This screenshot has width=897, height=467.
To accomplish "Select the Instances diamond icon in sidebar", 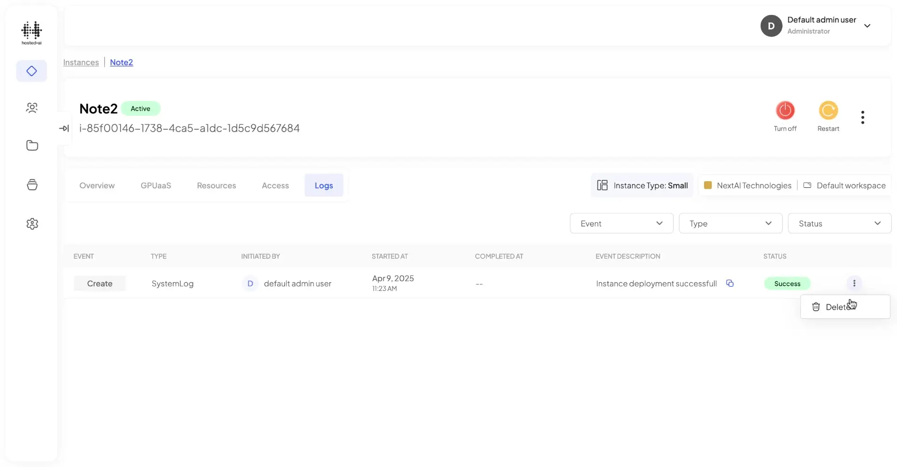I will click(x=31, y=71).
